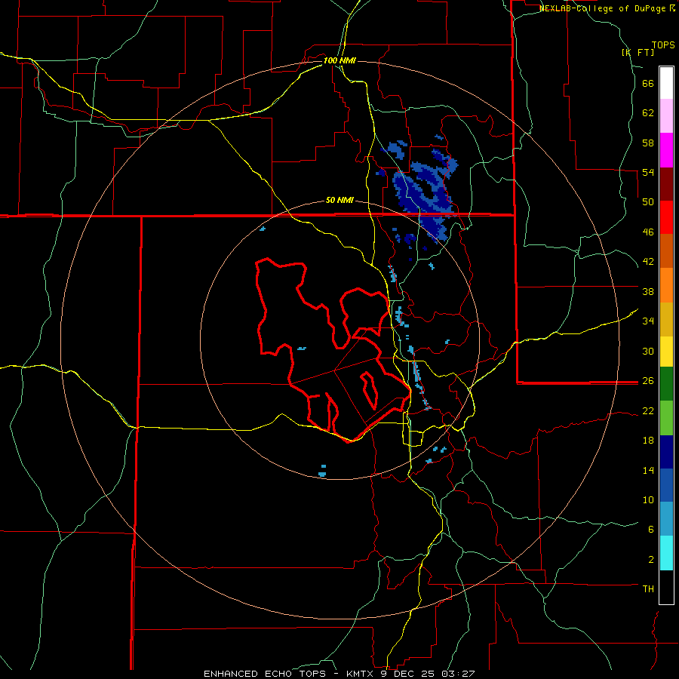
Task: Click the white swatch in the tops legend
Action: click(666, 83)
